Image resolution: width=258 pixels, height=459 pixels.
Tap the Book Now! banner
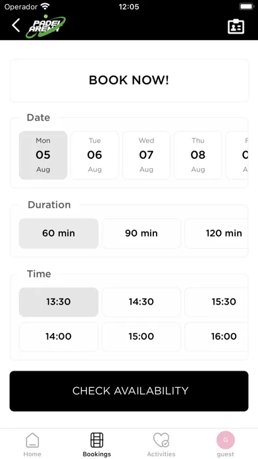(129, 80)
